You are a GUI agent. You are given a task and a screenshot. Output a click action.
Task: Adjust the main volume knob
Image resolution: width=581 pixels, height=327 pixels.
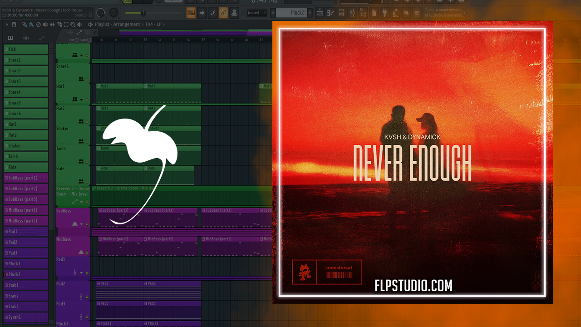101,13
